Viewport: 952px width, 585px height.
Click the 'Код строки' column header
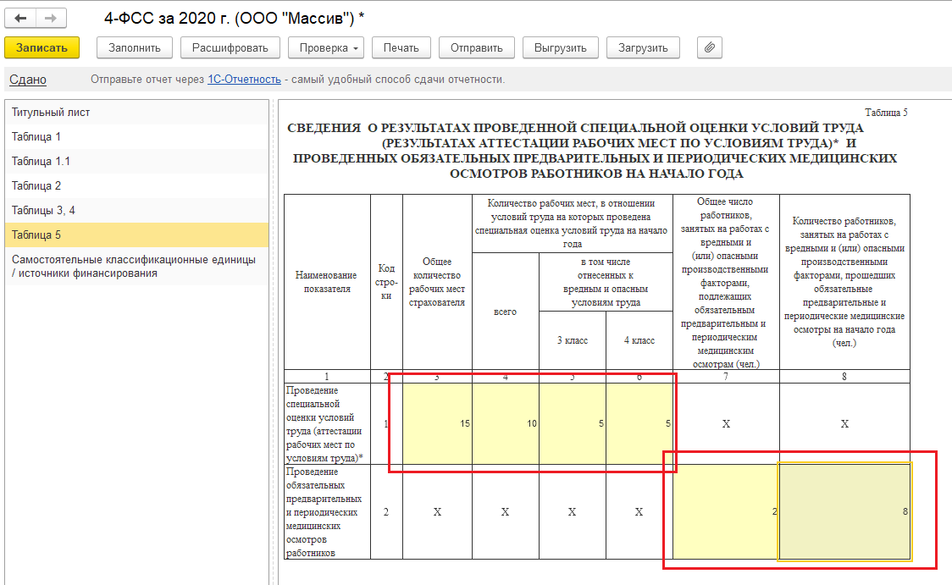point(386,282)
